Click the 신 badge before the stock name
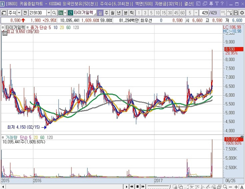 point(70,13)
